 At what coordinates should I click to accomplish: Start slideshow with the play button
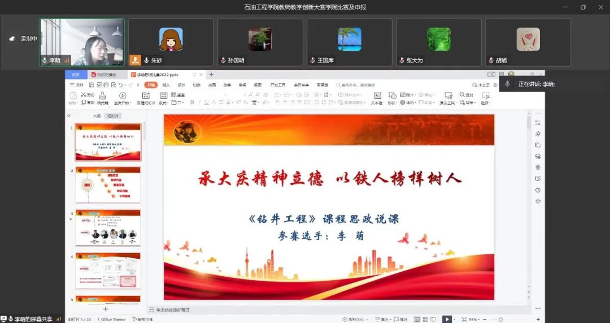point(447,319)
